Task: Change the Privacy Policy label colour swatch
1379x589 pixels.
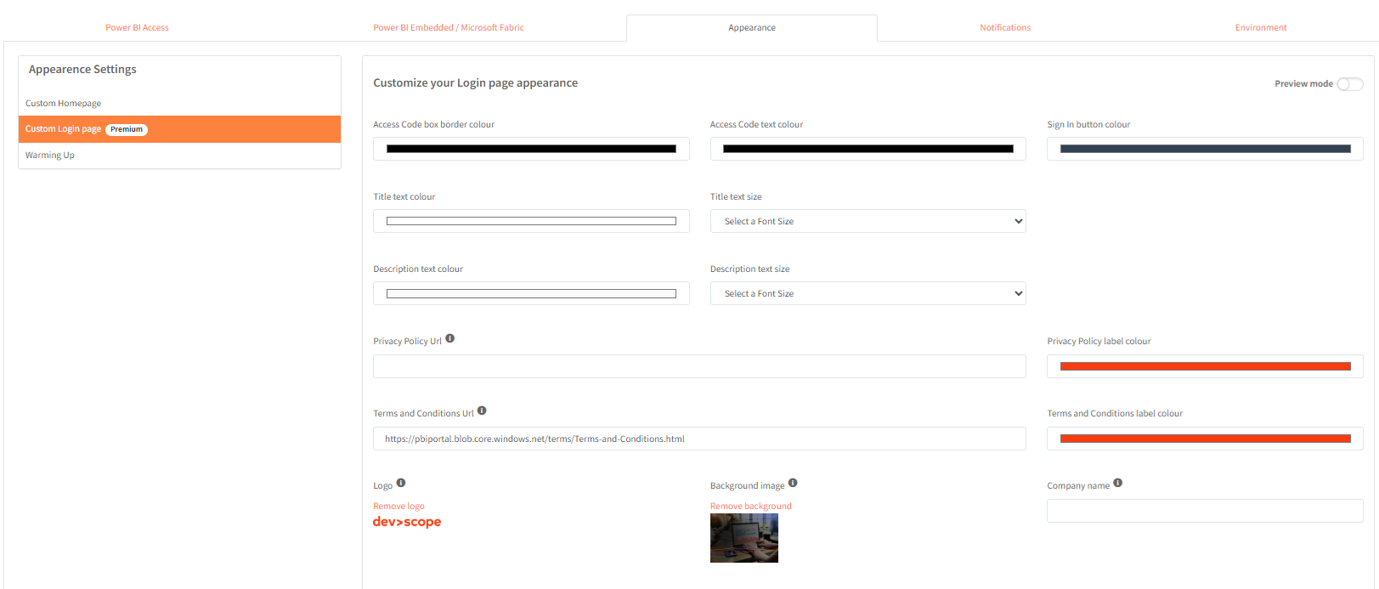Action: pyautogui.click(x=1205, y=367)
